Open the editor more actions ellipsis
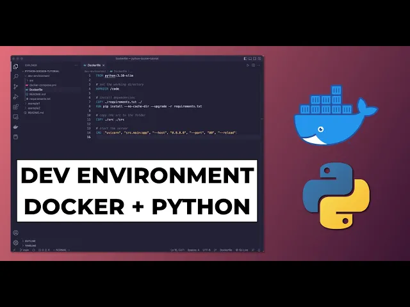410x307 pixels. pyautogui.click(x=259, y=65)
